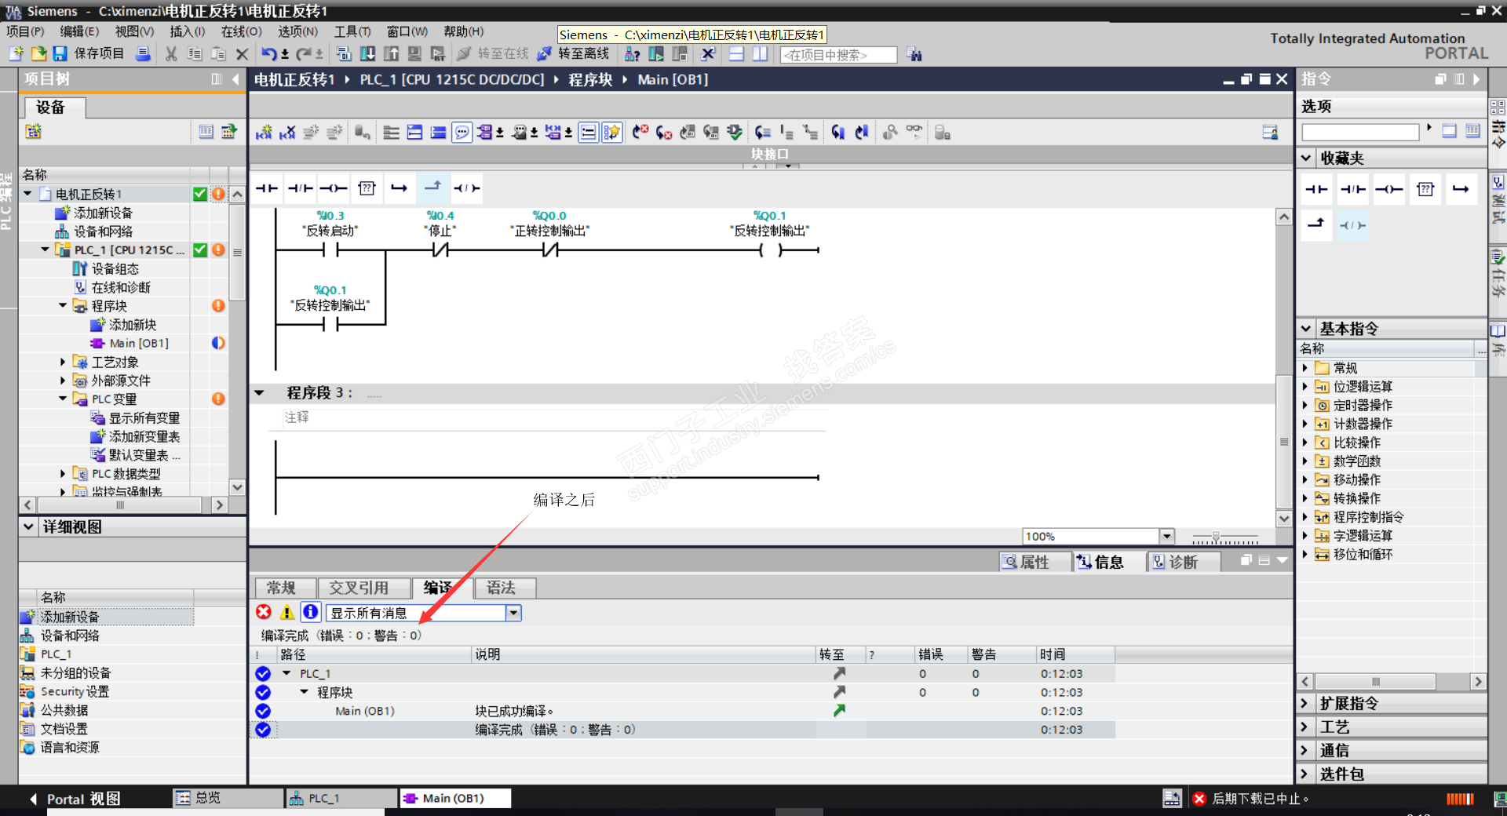
Task: Adjust the editor zoom slider
Action: (x=1216, y=537)
